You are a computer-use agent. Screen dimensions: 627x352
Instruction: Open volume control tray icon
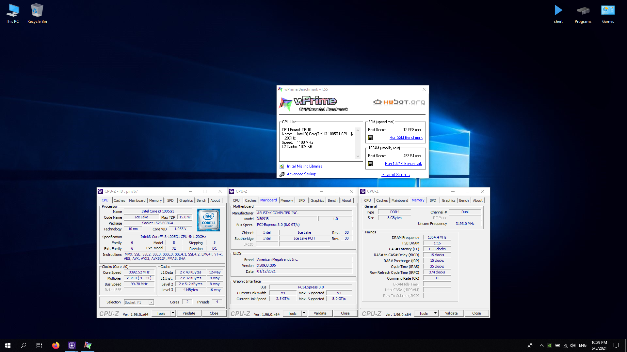(573, 345)
